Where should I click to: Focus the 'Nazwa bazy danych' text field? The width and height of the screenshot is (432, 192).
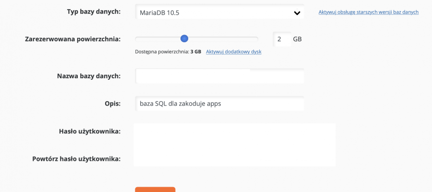coord(219,76)
